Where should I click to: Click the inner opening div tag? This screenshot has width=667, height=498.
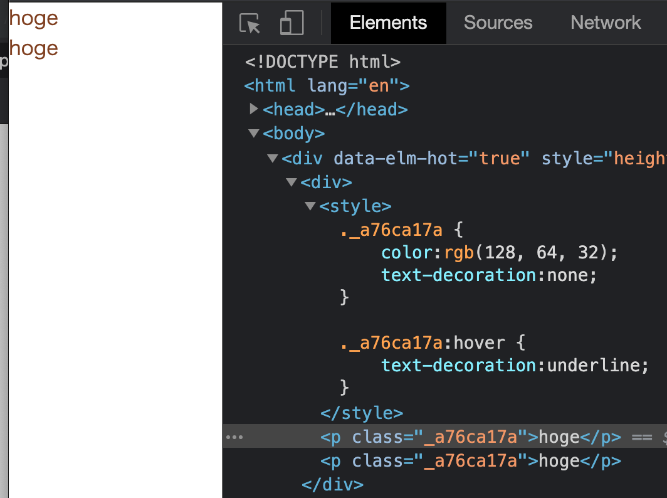(326, 182)
